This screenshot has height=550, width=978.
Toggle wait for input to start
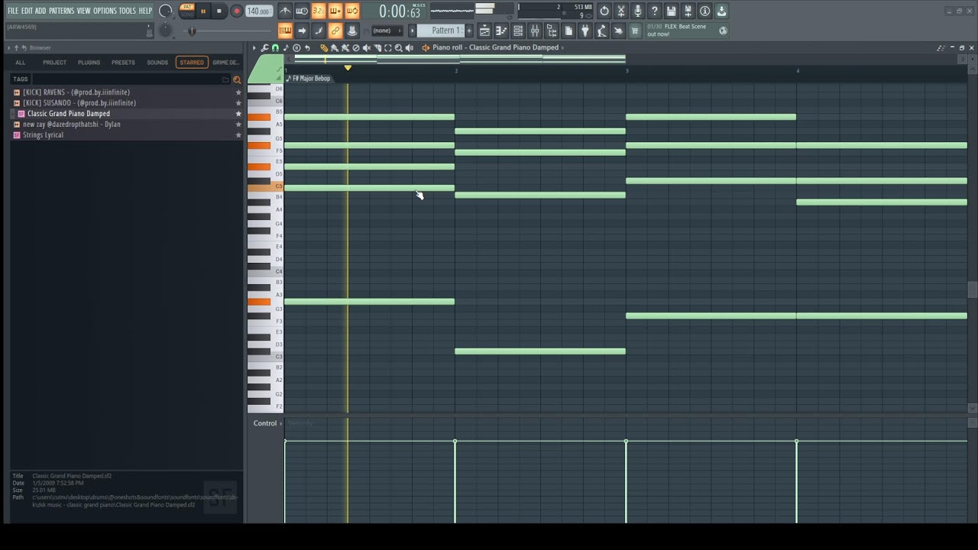(302, 11)
